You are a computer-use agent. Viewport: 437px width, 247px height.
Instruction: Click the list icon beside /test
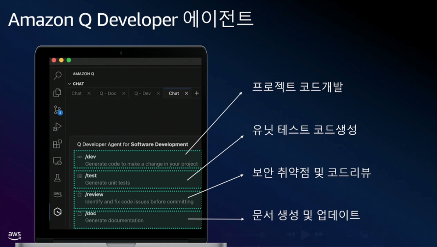pyautogui.click(x=79, y=176)
